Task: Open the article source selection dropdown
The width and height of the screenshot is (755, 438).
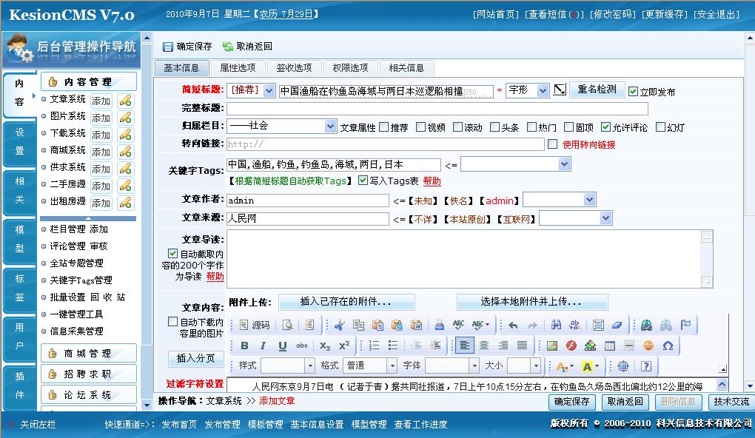Action: (576, 218)
